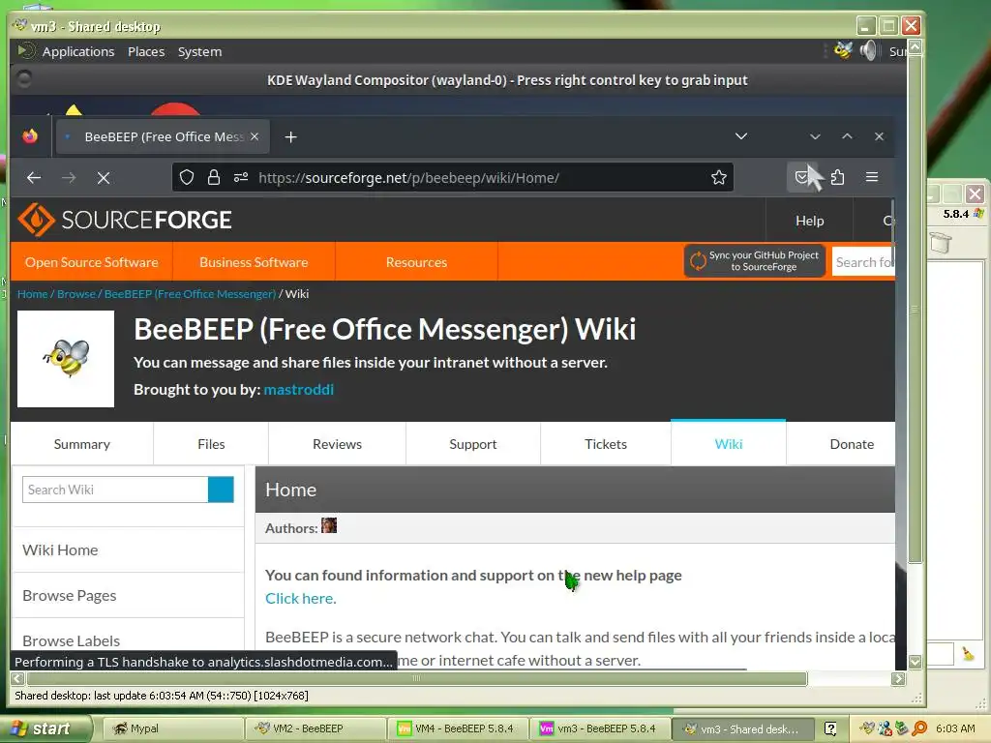Screen dimensions: 991x743
Task: Click the Firefox logo icon in the tab bar
Action: click(30, 136)
